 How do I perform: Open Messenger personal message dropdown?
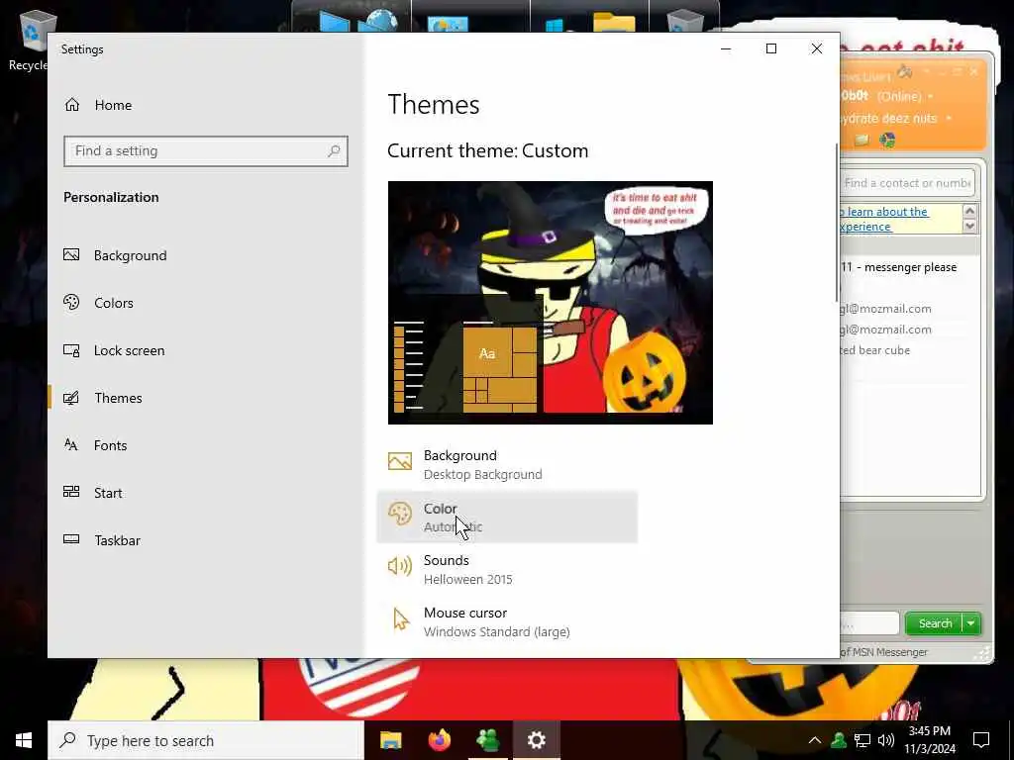point(949,119)
